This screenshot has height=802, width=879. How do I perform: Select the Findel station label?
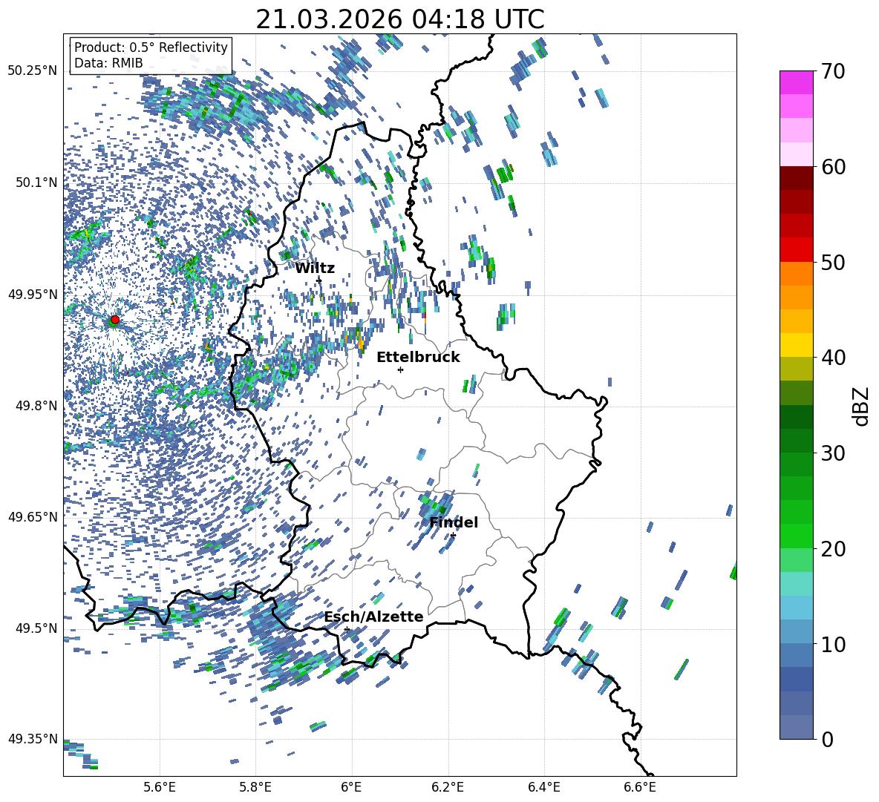tap(454, 522)
